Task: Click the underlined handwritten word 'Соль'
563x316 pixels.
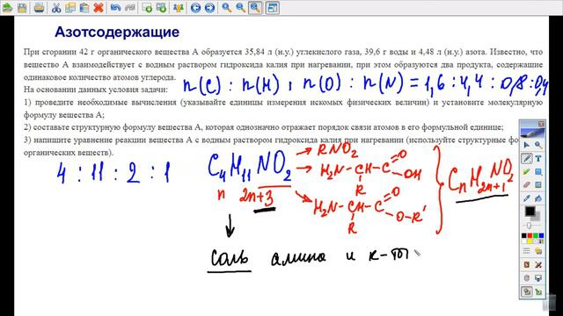Action: pyautogui.click(x=229, y=258)
